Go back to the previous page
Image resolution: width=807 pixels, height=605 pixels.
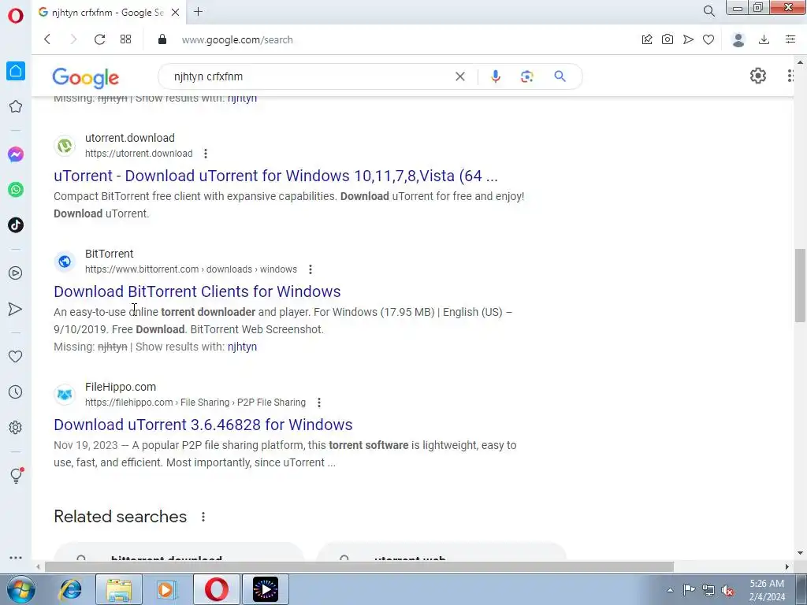(x=47, y=39)
